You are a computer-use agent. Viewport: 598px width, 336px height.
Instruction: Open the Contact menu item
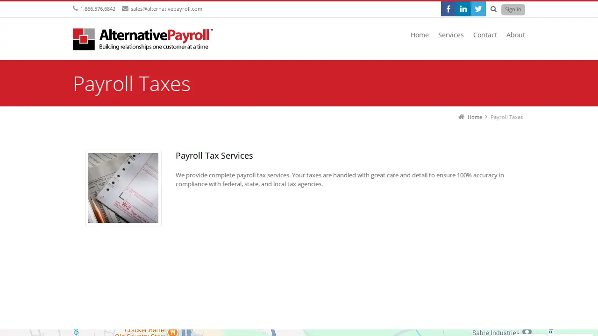click(x=485, y=35)
